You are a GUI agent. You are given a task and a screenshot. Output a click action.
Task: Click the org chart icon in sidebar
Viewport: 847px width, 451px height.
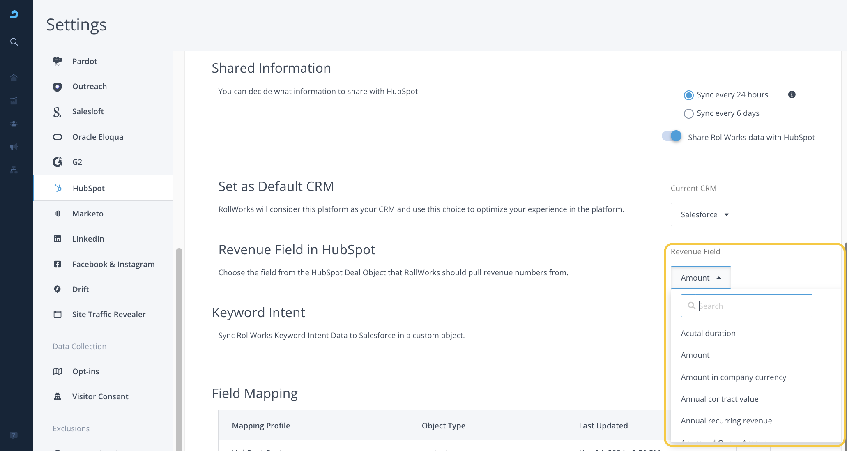coord(14,170)
